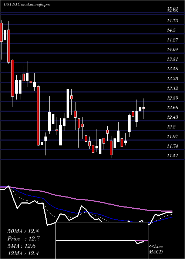Click the '12MA : 12.4' readout

(23, 253)
